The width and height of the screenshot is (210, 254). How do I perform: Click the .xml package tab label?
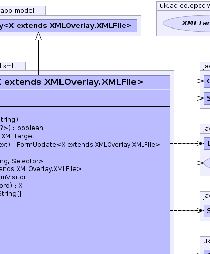point(7,66)
